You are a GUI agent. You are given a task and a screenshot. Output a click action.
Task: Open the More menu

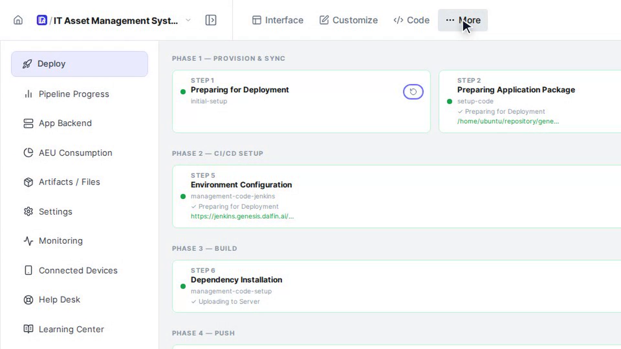point(463,20)
